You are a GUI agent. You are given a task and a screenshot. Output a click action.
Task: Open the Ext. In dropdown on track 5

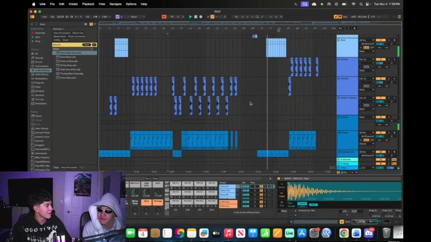366,59
